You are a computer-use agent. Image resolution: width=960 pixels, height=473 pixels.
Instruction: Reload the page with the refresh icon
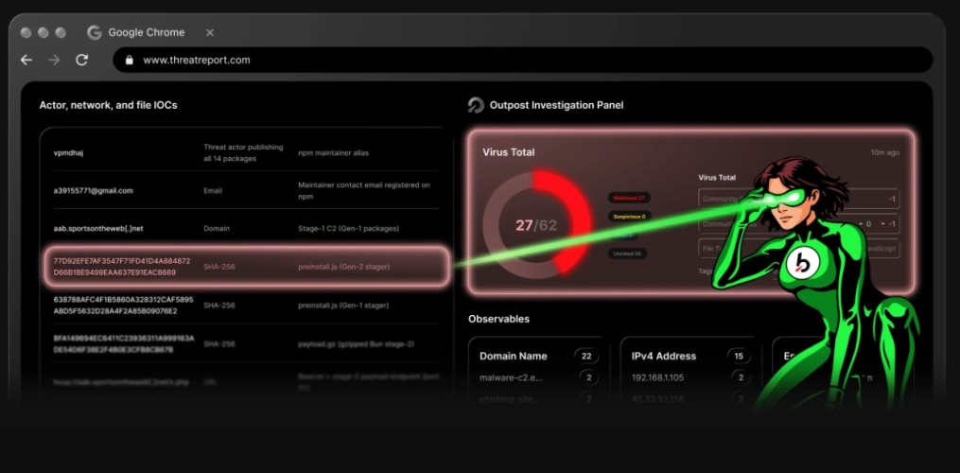pyautogui.click(x=82, y=60)
